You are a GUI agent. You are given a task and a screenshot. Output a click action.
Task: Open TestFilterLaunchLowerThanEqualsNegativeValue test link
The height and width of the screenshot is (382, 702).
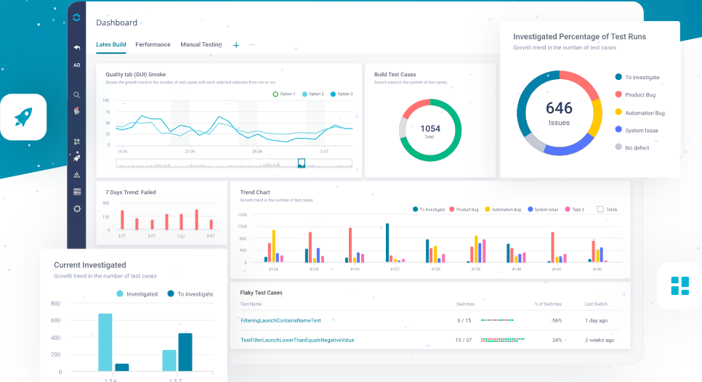(x=296, y=340)
